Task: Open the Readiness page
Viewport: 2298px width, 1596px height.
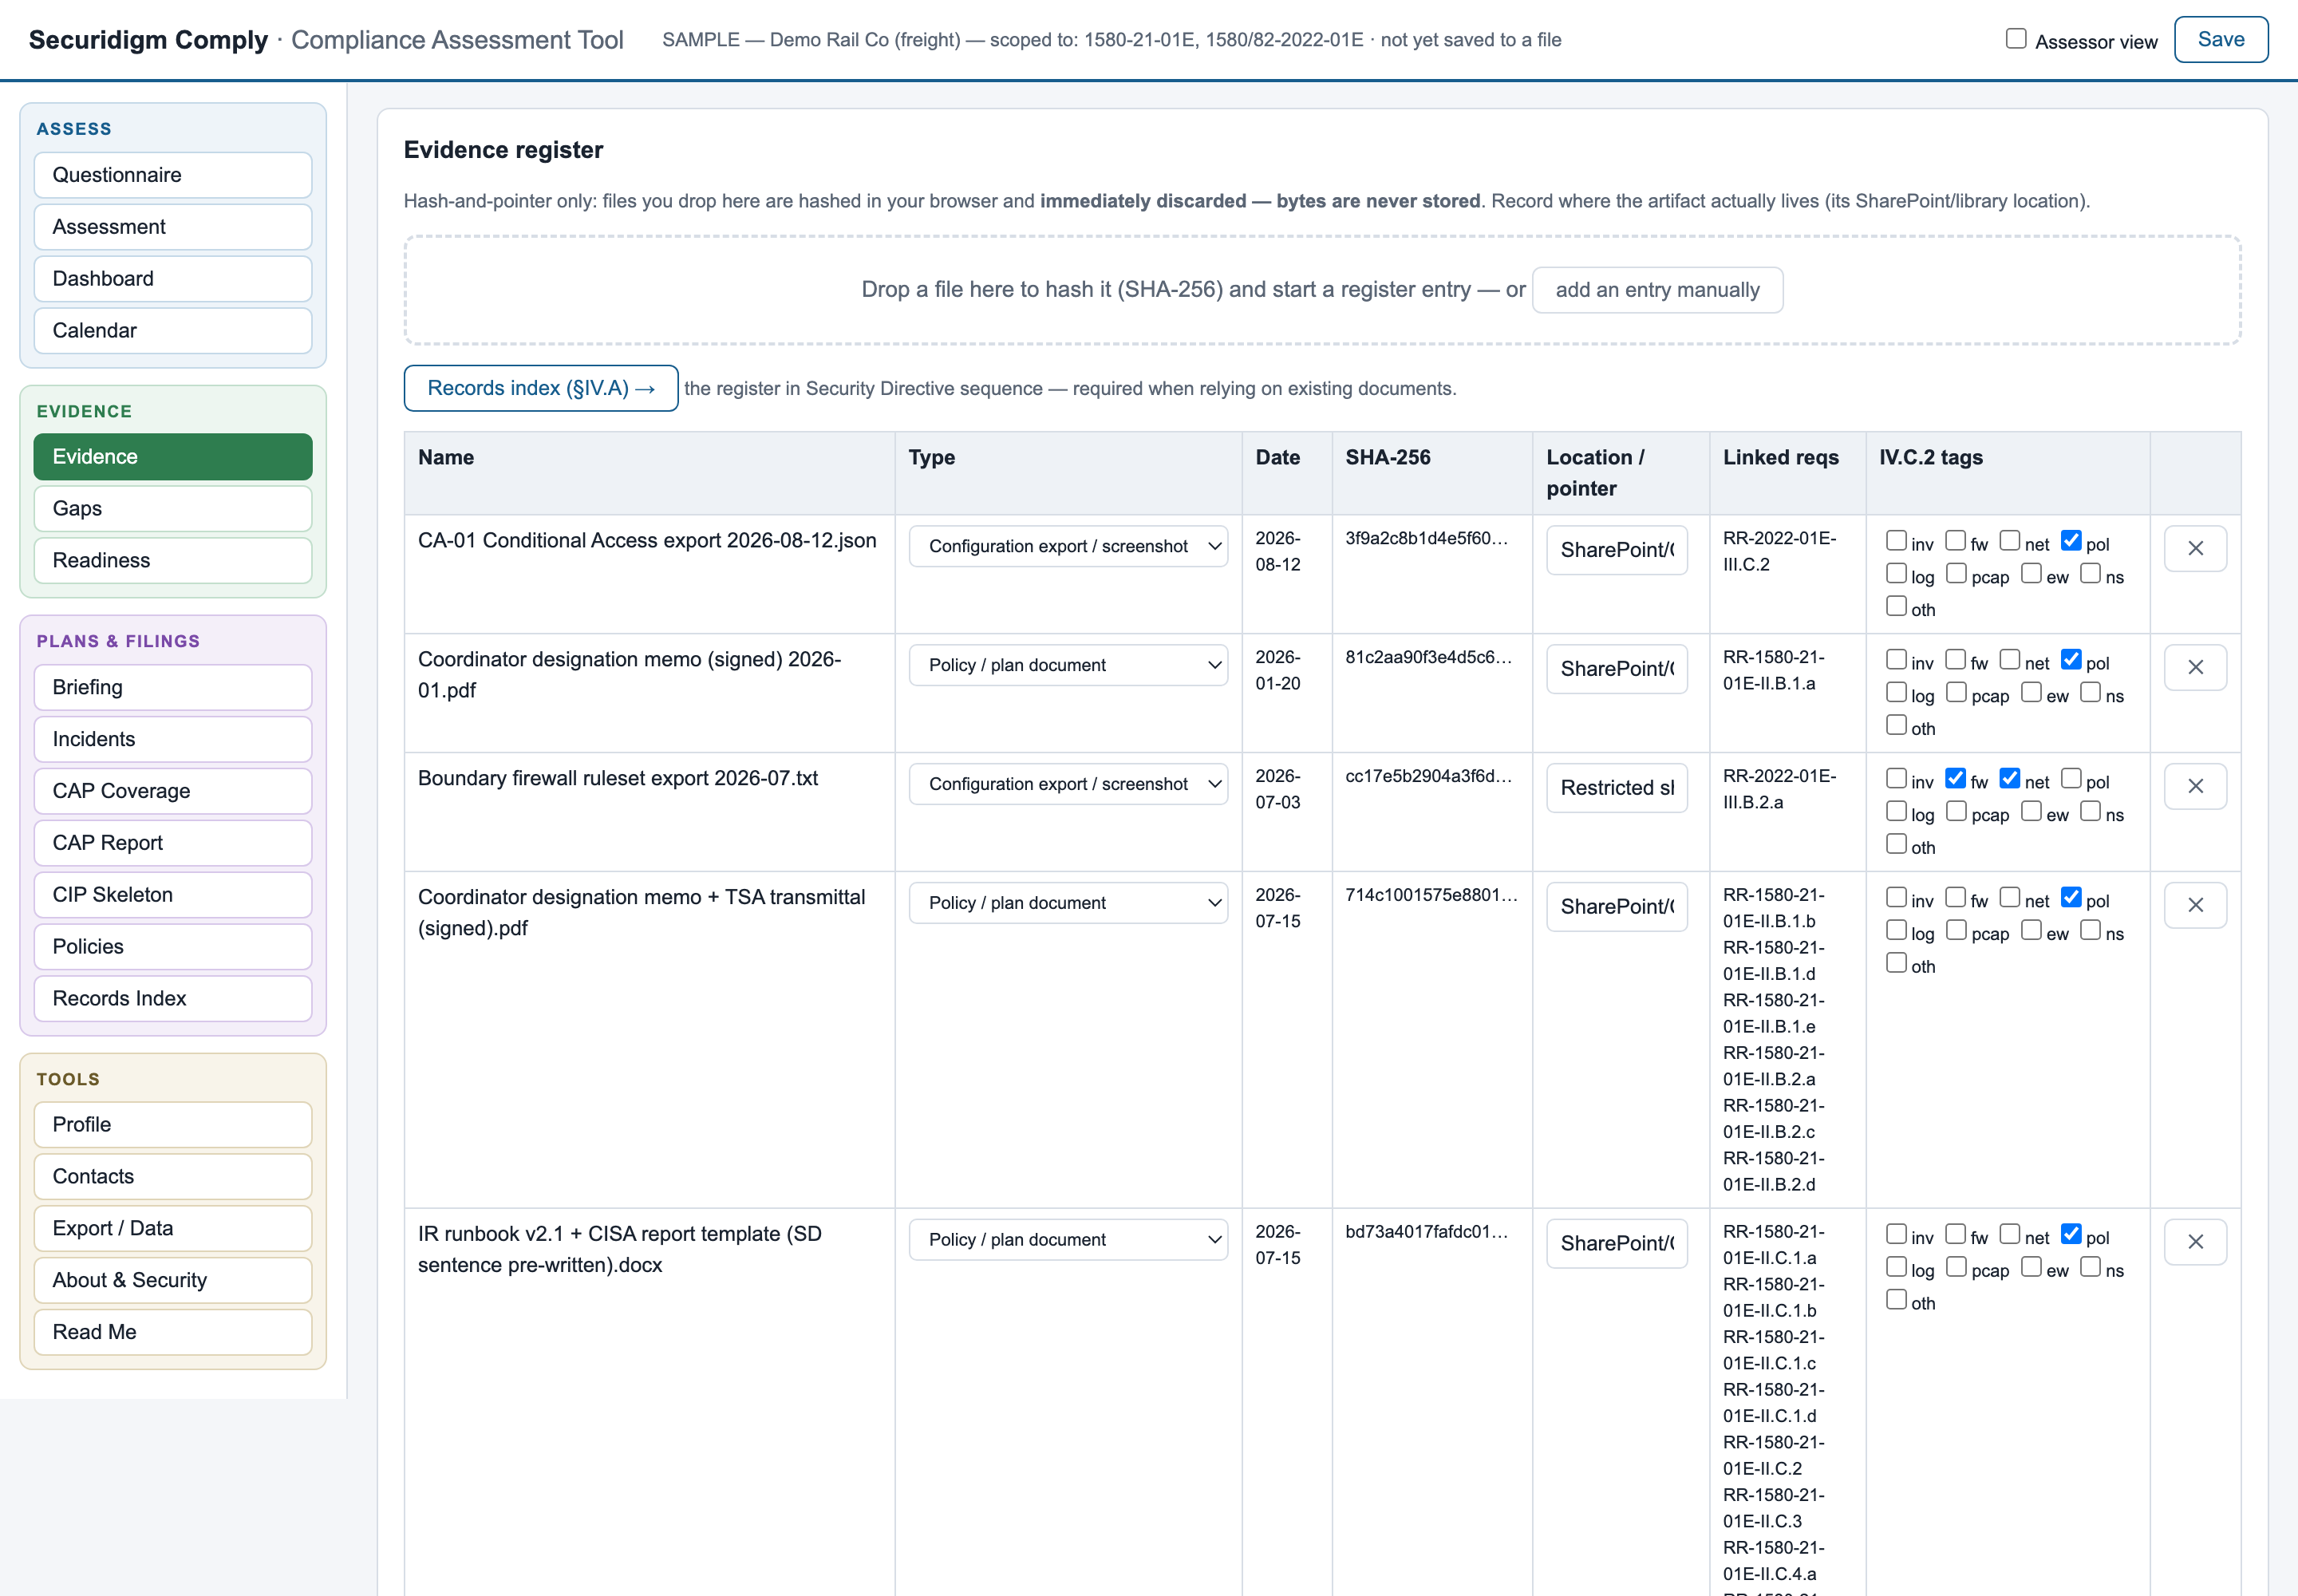Action: (173, 561)
